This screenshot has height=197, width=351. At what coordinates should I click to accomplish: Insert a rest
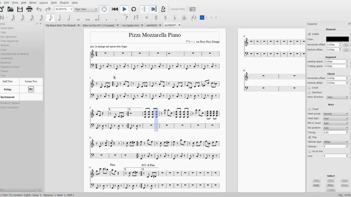click(x=136, y=18)
